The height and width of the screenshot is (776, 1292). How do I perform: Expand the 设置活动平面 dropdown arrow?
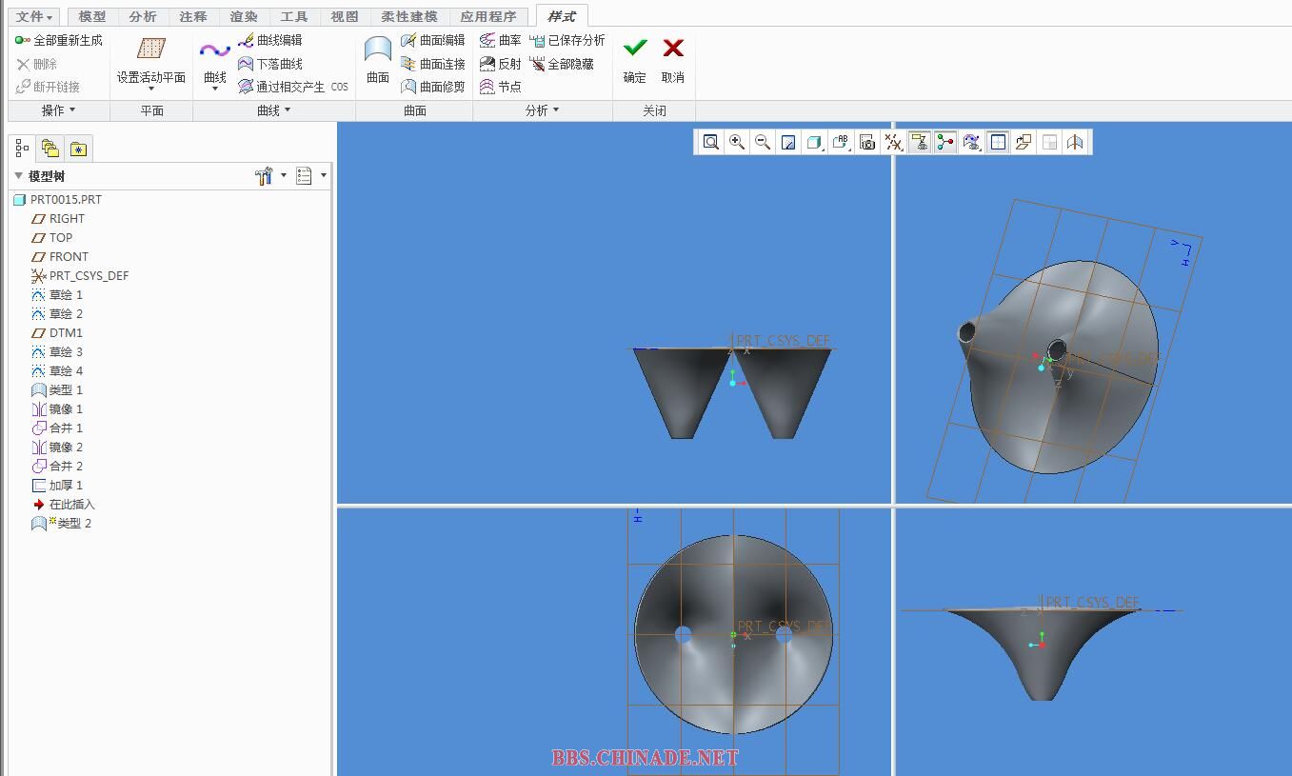point(151,90)
